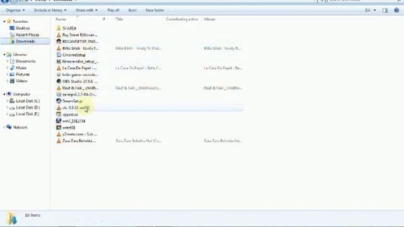
Task: Select the Billie Eilish lovely VLC file icon
Action: [59, 48]
